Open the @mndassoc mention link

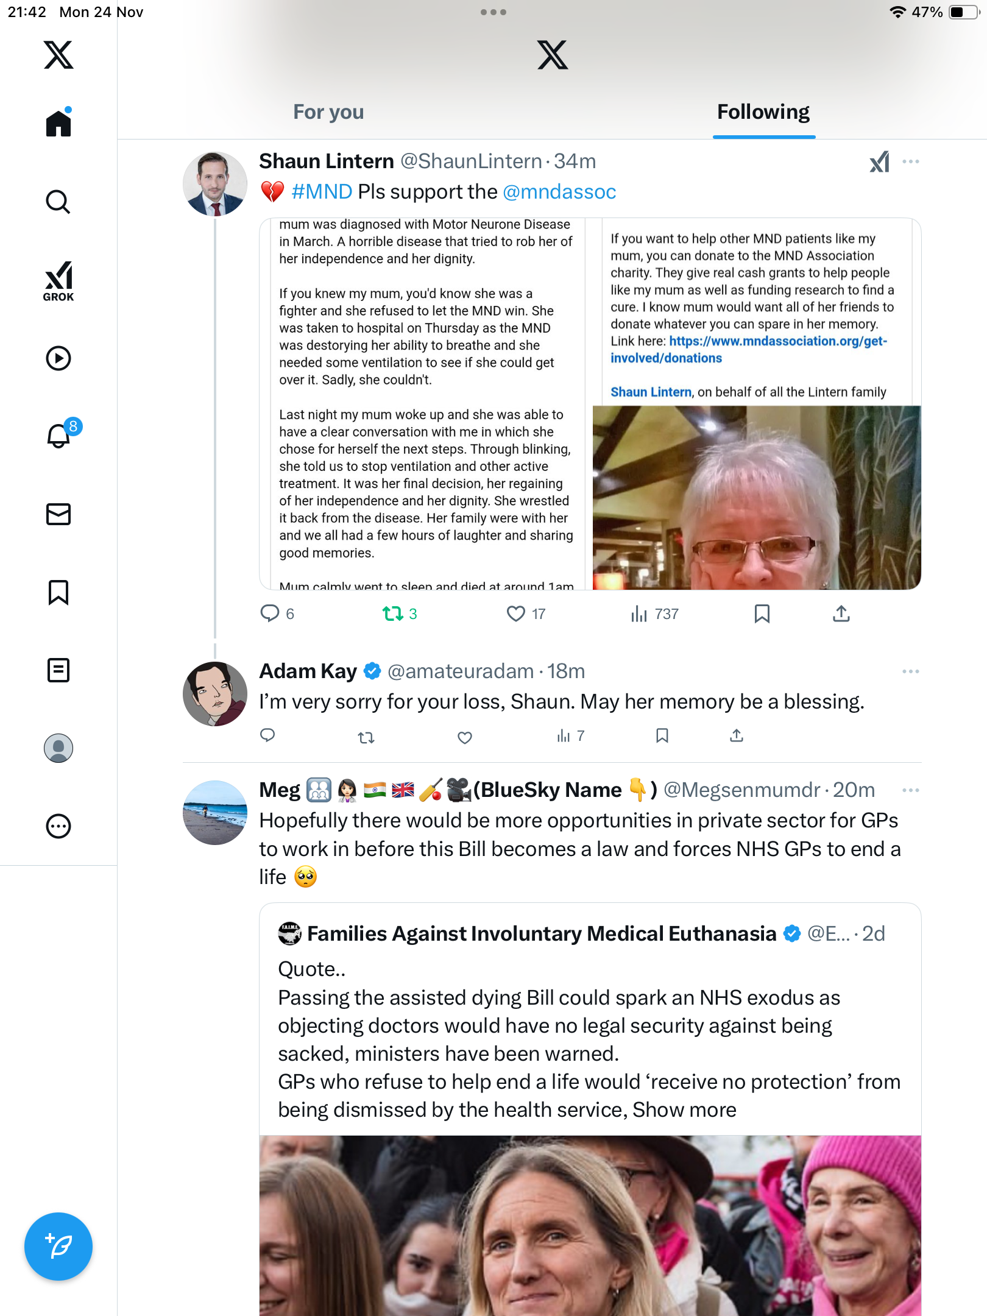click(559, 192)
